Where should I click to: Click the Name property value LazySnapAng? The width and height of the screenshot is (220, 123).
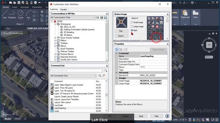coord(153,56)
